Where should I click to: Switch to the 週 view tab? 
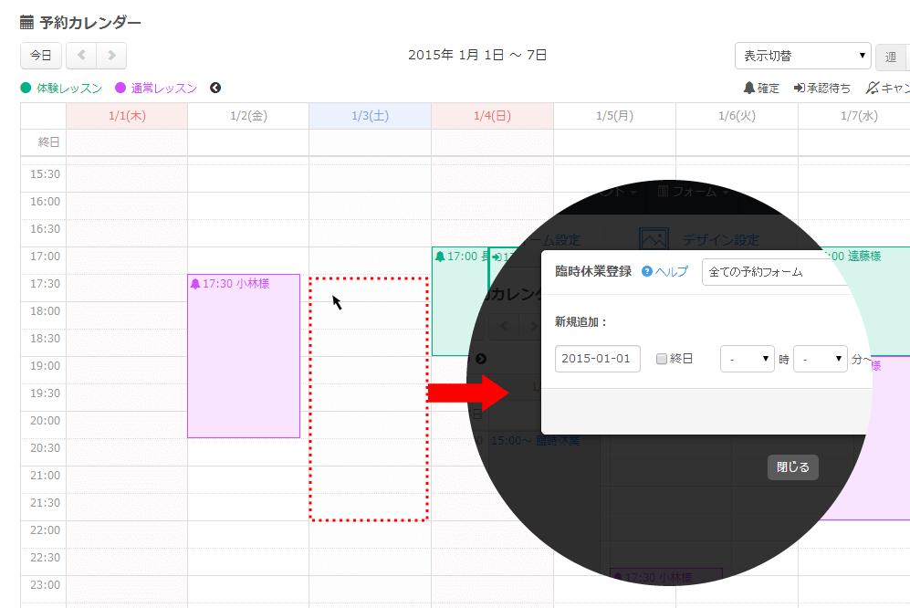[890, 57]
